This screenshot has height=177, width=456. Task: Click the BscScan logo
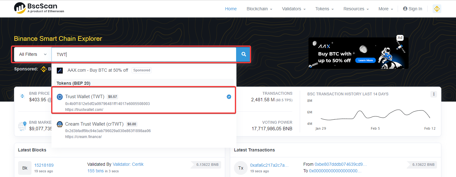tap(39, 8)
